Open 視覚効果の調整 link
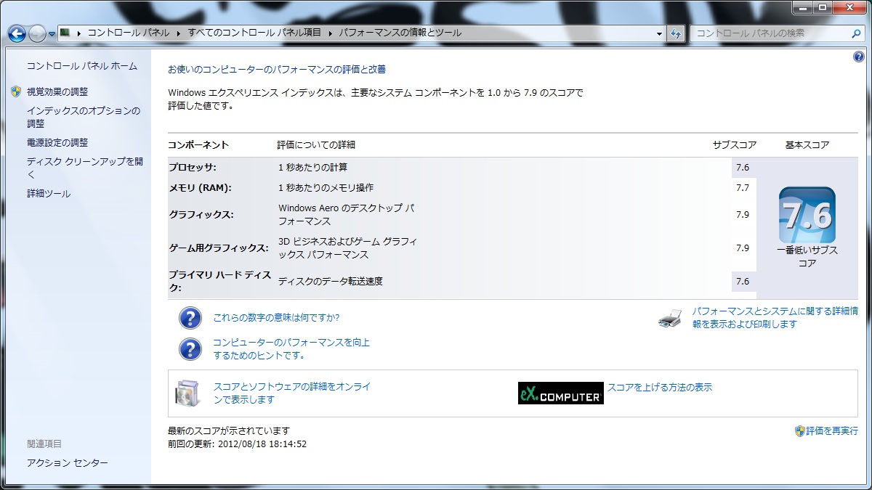The height and width of the screenshot is (490, 872). 57,92
